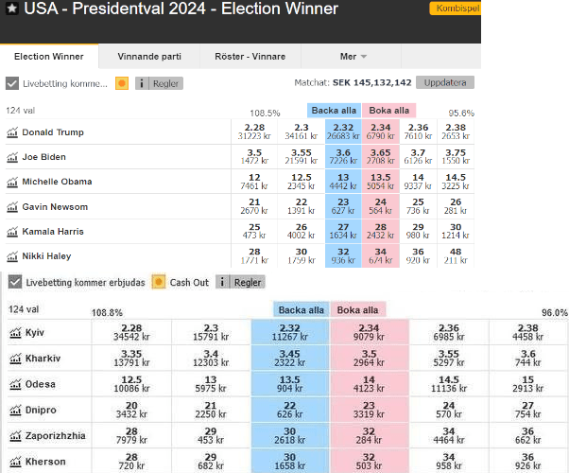Screen dimensions: 569x473
Task: Open Donald Trump's price chart icon
Action: click(12, 132)
